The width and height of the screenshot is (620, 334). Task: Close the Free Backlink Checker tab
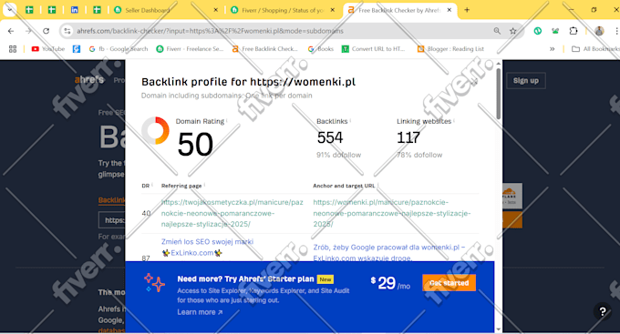[449, 10]
